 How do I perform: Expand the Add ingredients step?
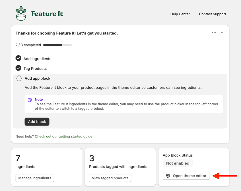click(37, 59)
